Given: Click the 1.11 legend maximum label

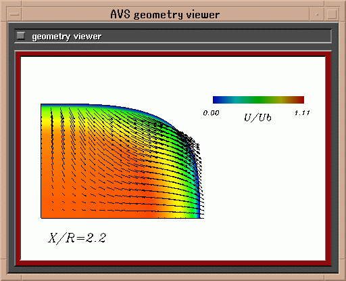Looking at the screenshot, I should [x=303, y=112].
